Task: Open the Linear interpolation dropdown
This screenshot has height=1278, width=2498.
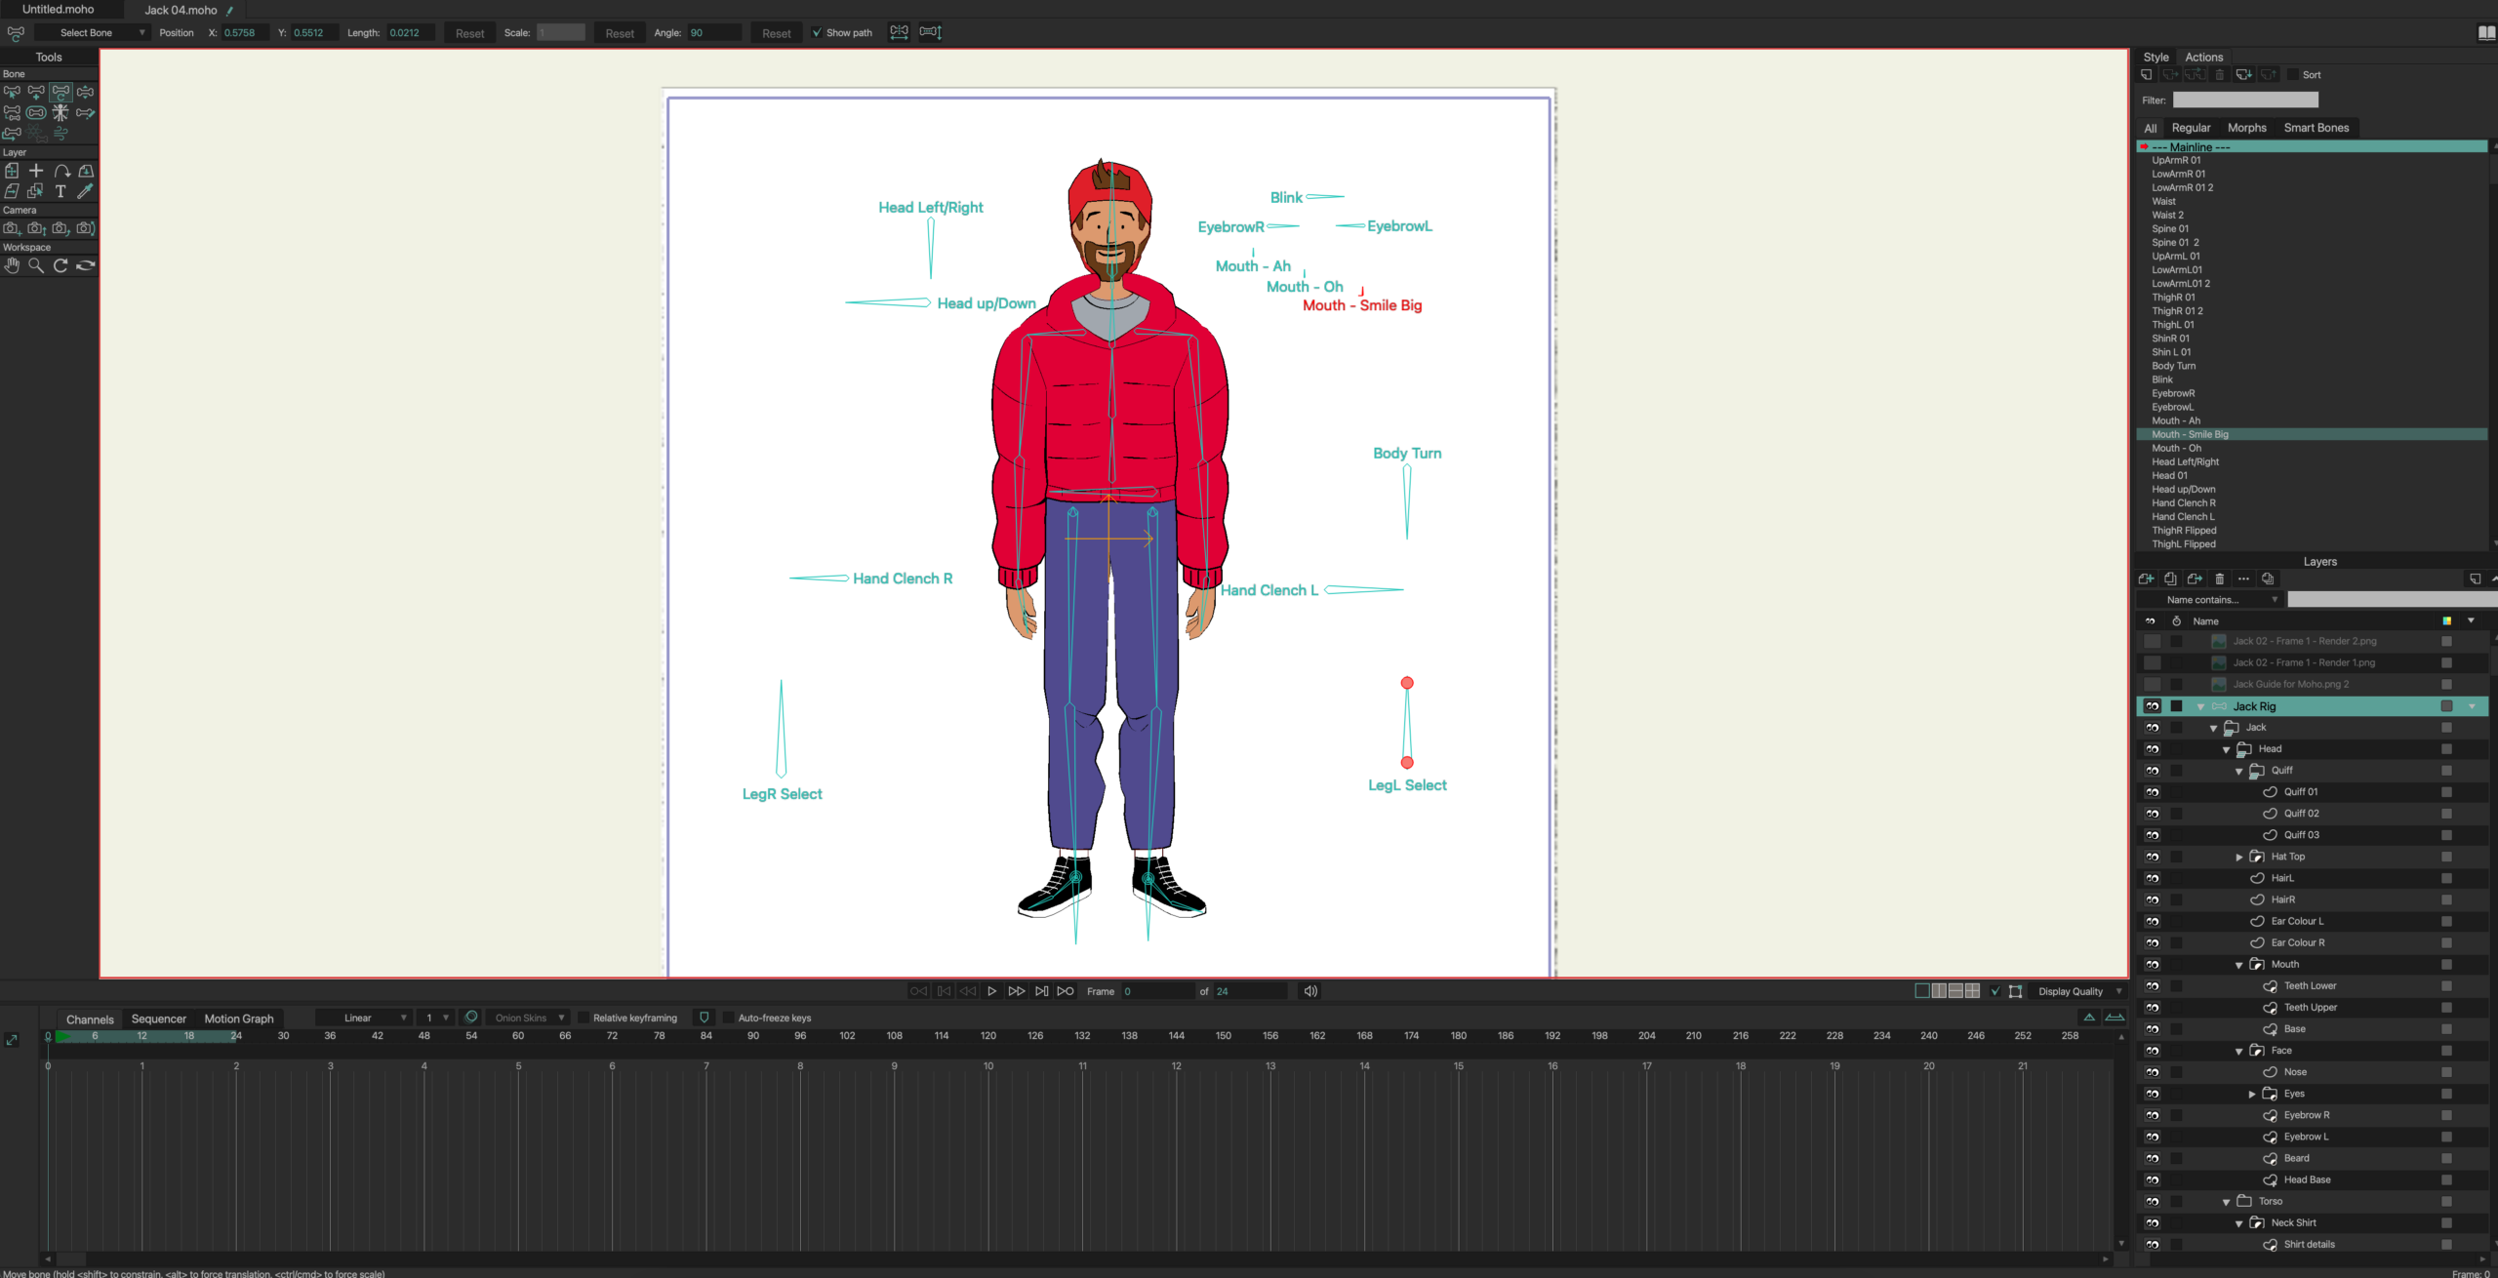Action: tap(363, 1018)
